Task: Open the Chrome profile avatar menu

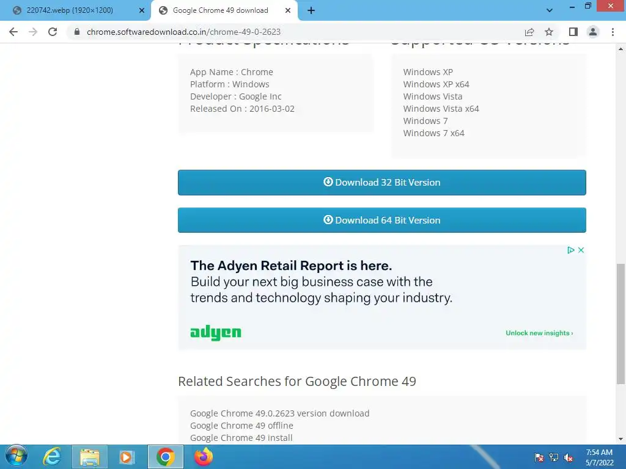Action: (593, 32)
